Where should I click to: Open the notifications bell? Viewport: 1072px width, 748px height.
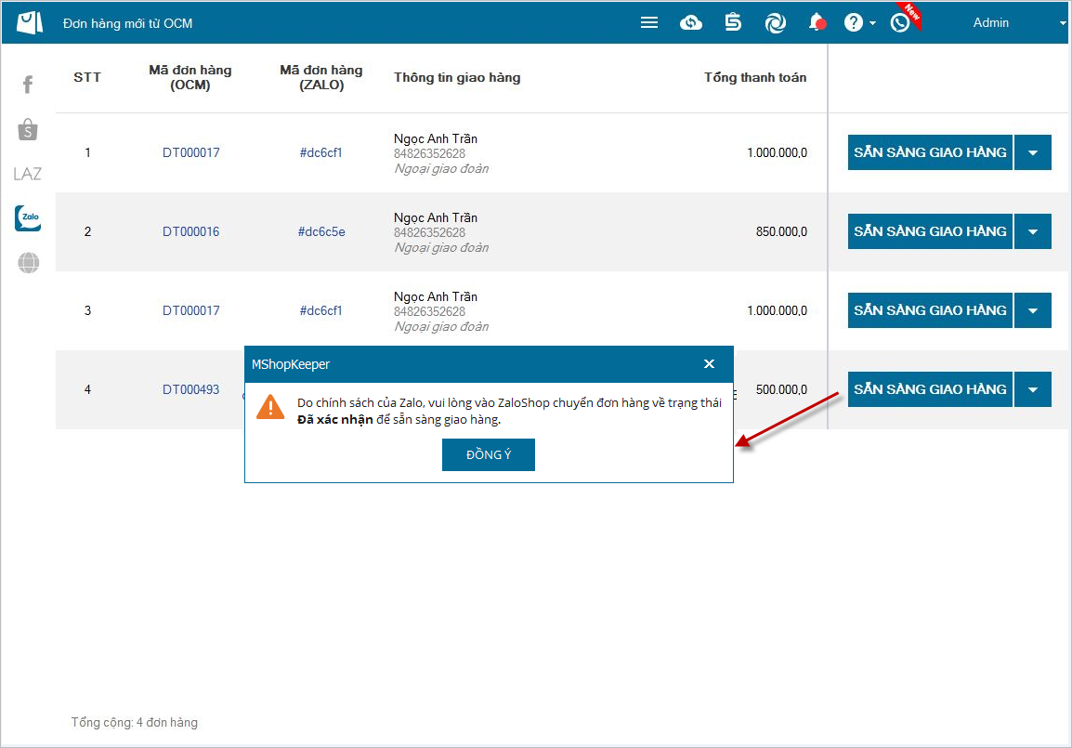click(x=817, y=22)
